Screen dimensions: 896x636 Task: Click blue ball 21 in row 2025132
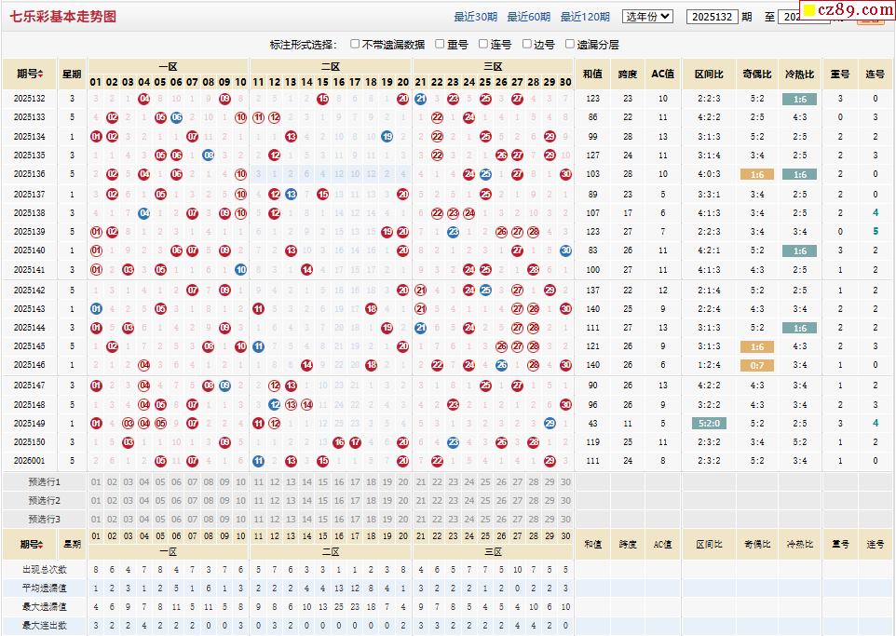pyautogui.click(x=421, y=99)
